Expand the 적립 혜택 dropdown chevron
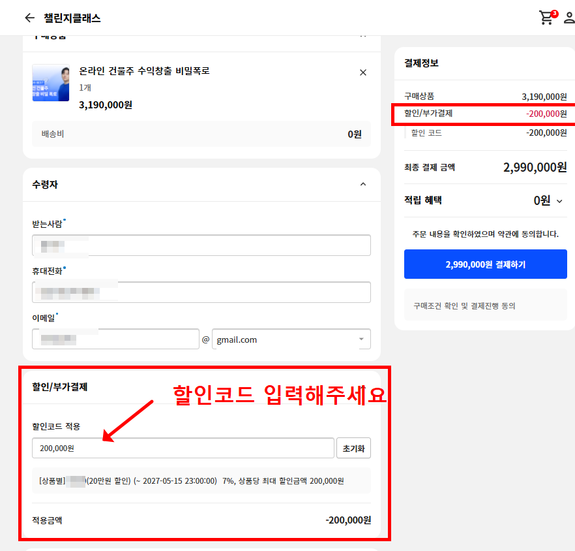This screenshot has height=551, width=575. [x=559, y=201]
